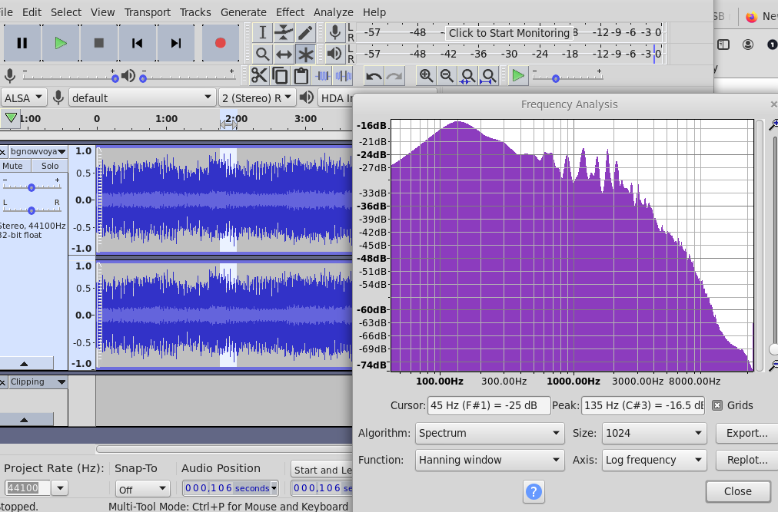Open the Tracks menu
778x512 pixels.
195,12
